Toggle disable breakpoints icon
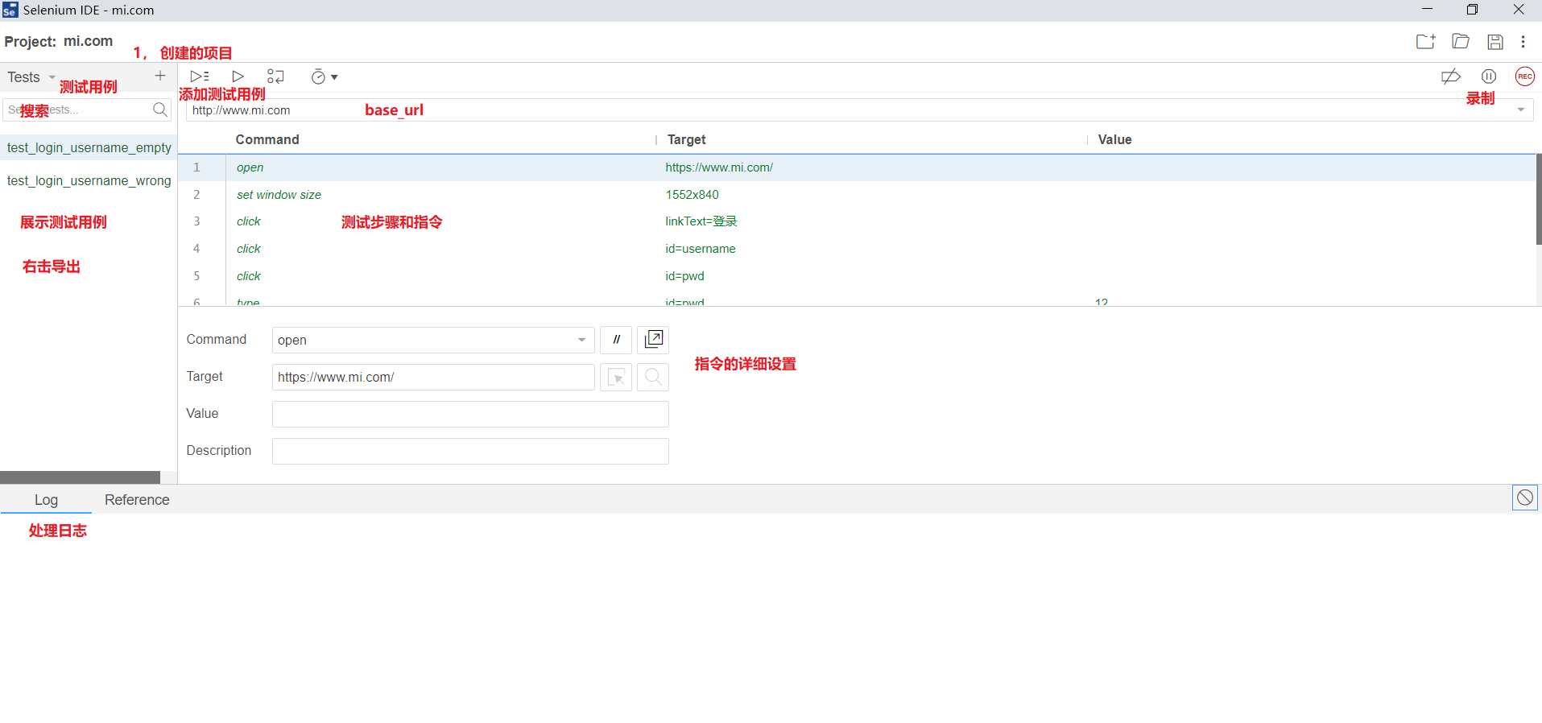This screenshot has width=1542, height=723. (1450, 76)
